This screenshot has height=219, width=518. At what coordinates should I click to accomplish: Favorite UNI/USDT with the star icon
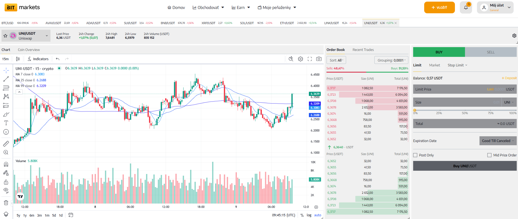(x=5, y=36)
